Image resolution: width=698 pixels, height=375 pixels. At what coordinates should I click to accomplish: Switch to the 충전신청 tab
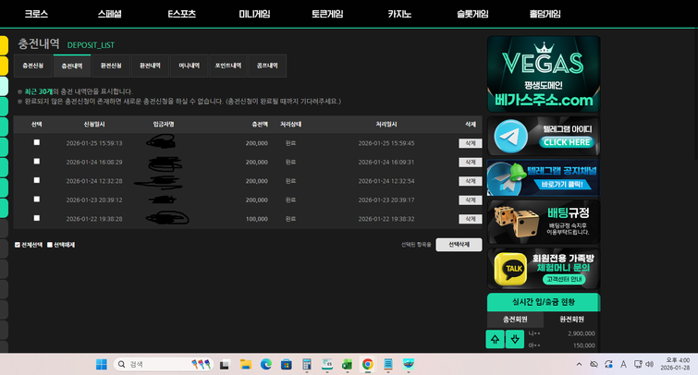(33, 66)
